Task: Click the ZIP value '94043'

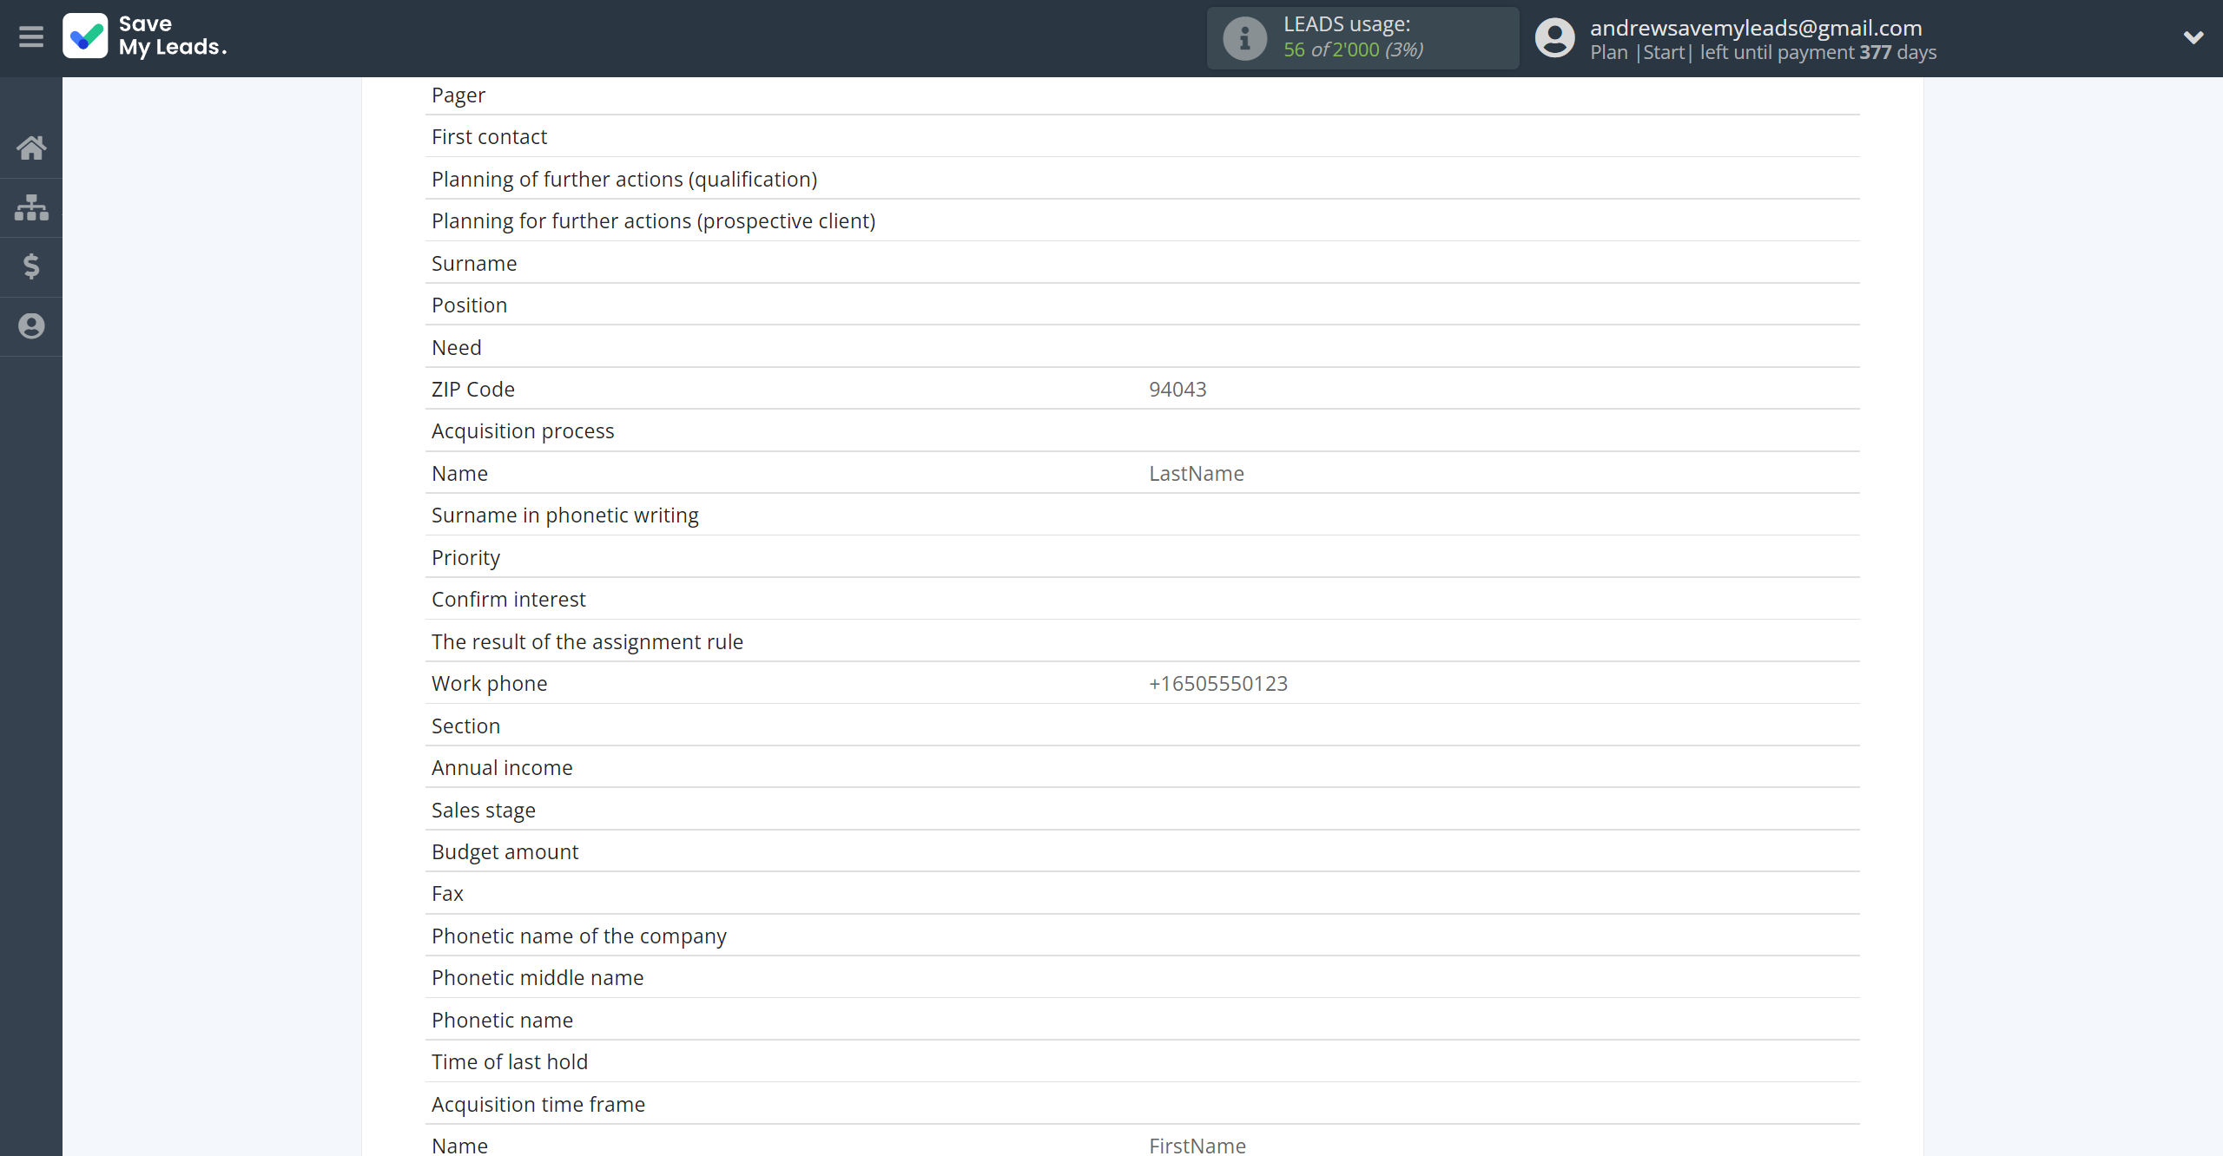Action: (1177, 389)
